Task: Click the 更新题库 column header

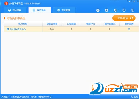Action: (x=129, y=24)
